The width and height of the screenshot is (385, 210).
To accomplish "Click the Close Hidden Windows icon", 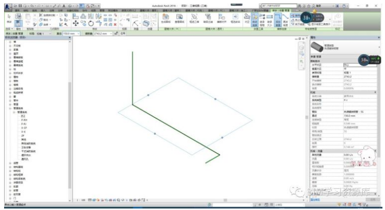I will click(87, 6).
